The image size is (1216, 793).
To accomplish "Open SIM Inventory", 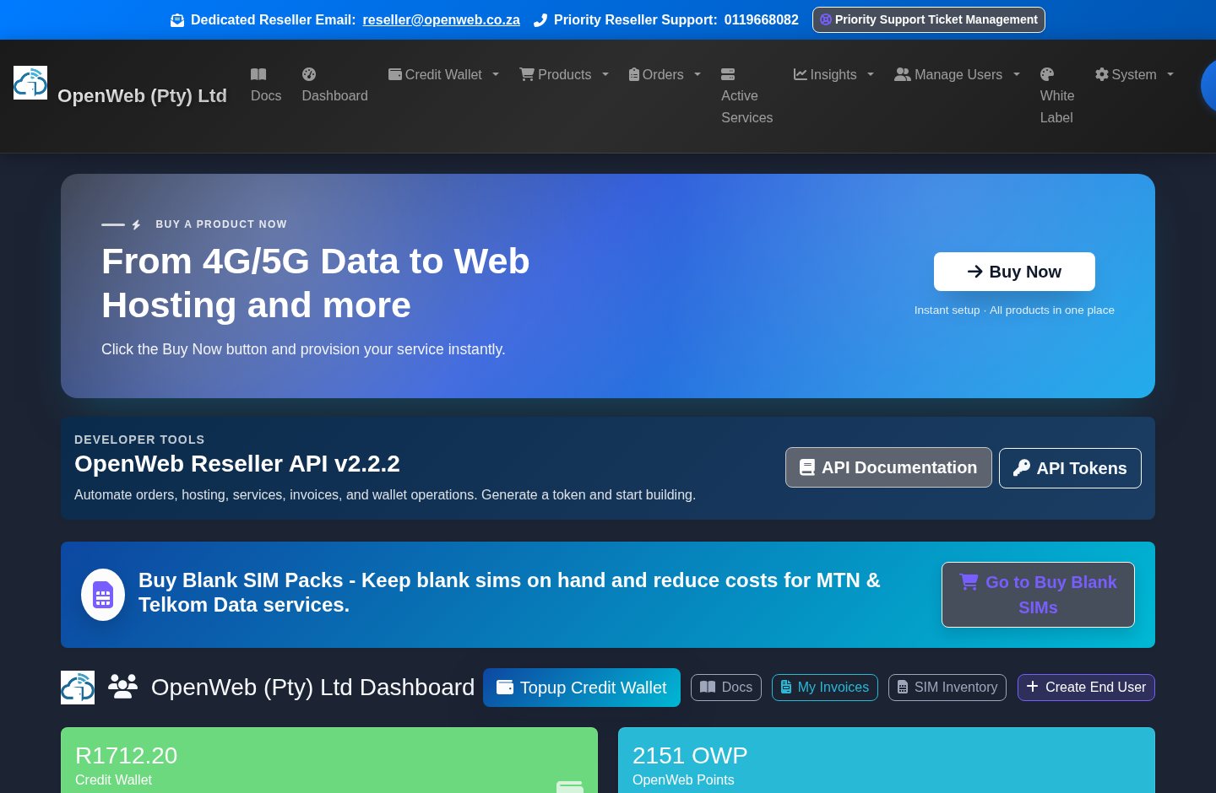I will pyautogui.click(x=947, y=688).
